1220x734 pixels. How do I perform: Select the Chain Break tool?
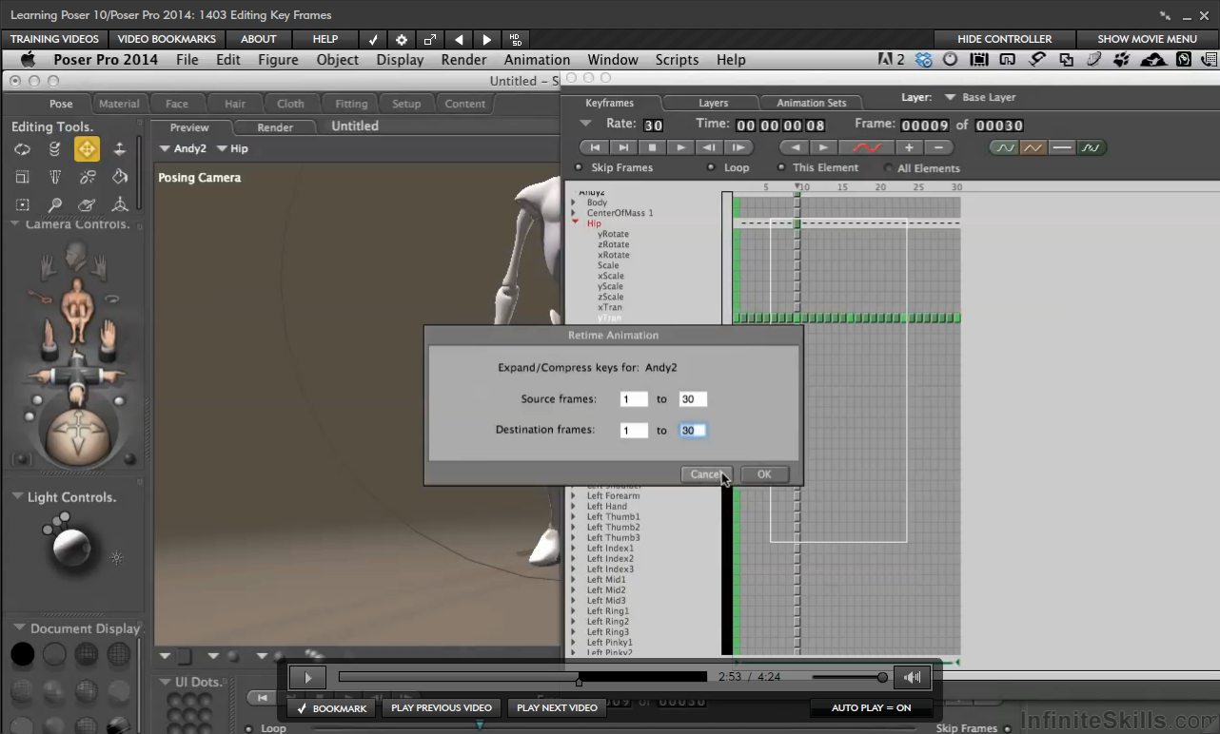[88, 177]
